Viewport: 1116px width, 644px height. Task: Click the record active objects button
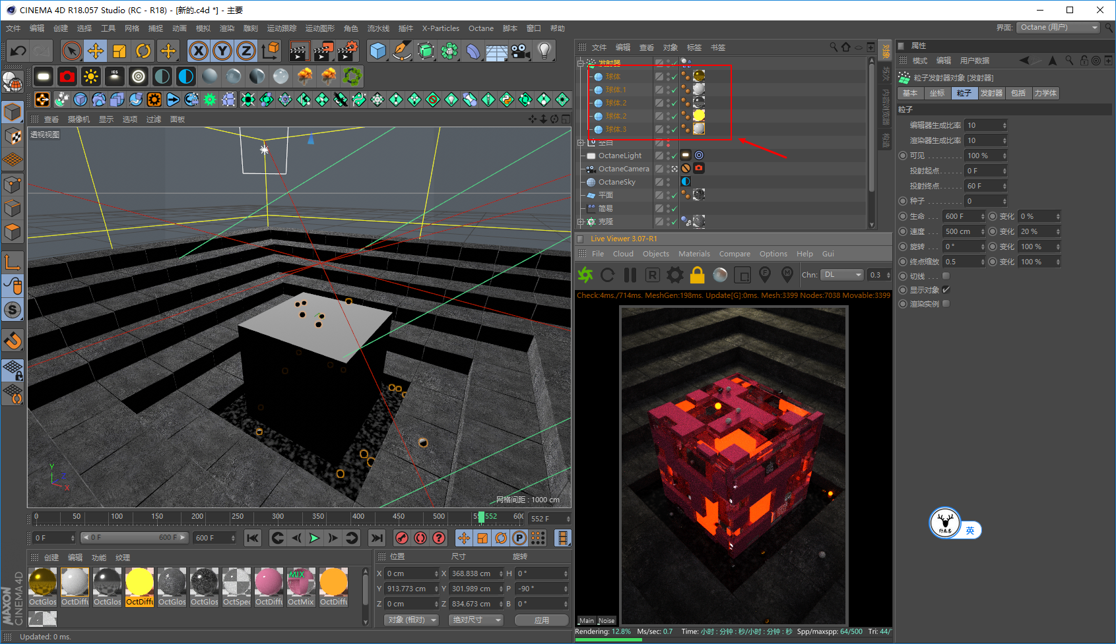click(402, 538)
